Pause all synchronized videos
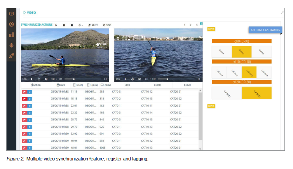293x169 pixels. tap(64, 25)
